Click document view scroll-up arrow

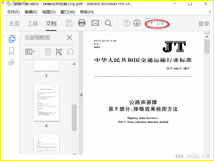(x=207, y=36)
